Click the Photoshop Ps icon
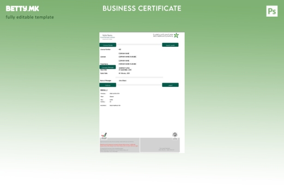The image size is (284, 185). click(272, 12)
